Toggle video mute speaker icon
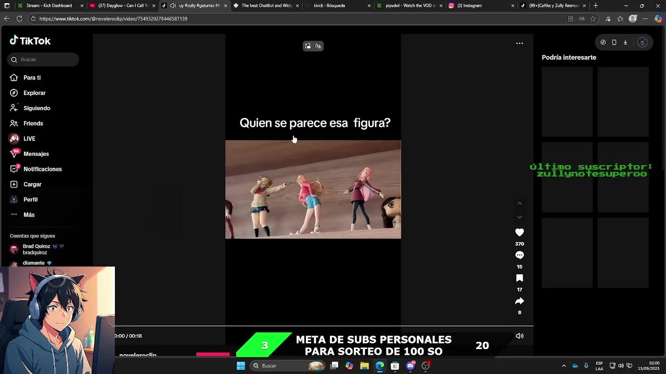The image size is (666, 374). (519, 336)
